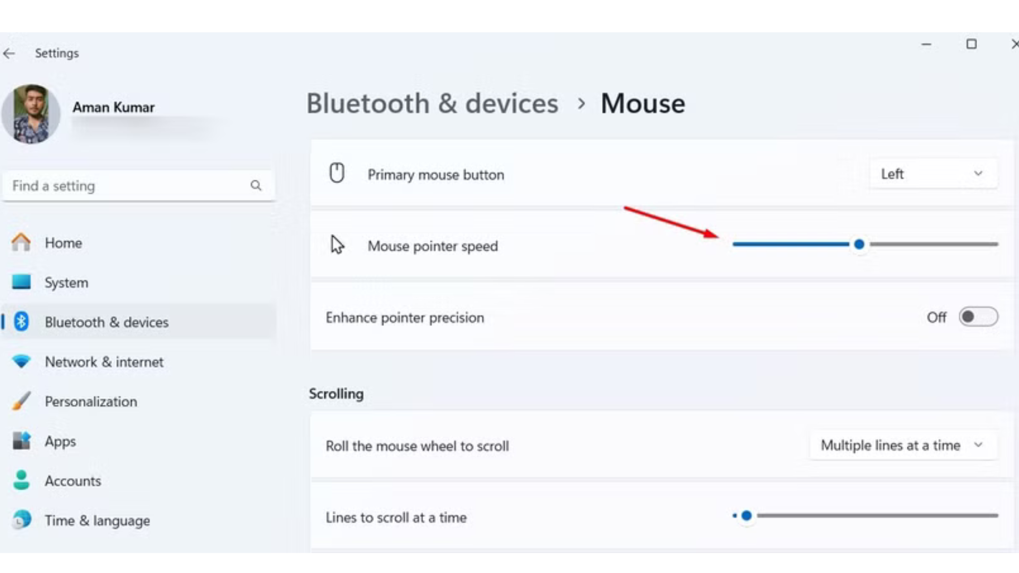Click the Bluetooth icon in sidebar

coord(21,322)
